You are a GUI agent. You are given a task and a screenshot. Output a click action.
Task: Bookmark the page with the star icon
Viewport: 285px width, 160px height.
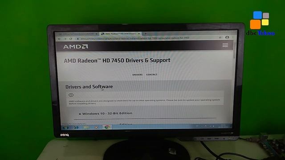click(220, 37)
